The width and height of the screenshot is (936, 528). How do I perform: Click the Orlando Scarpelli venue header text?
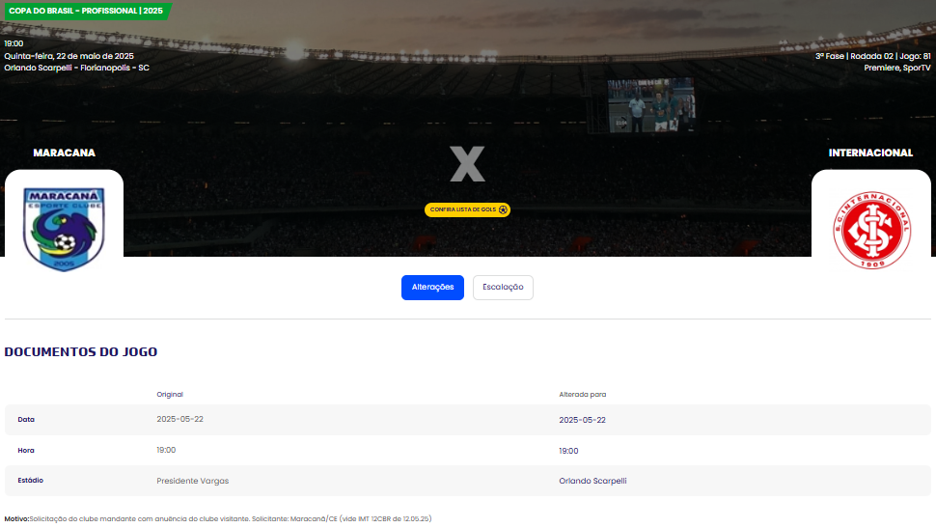click(77, 69)
